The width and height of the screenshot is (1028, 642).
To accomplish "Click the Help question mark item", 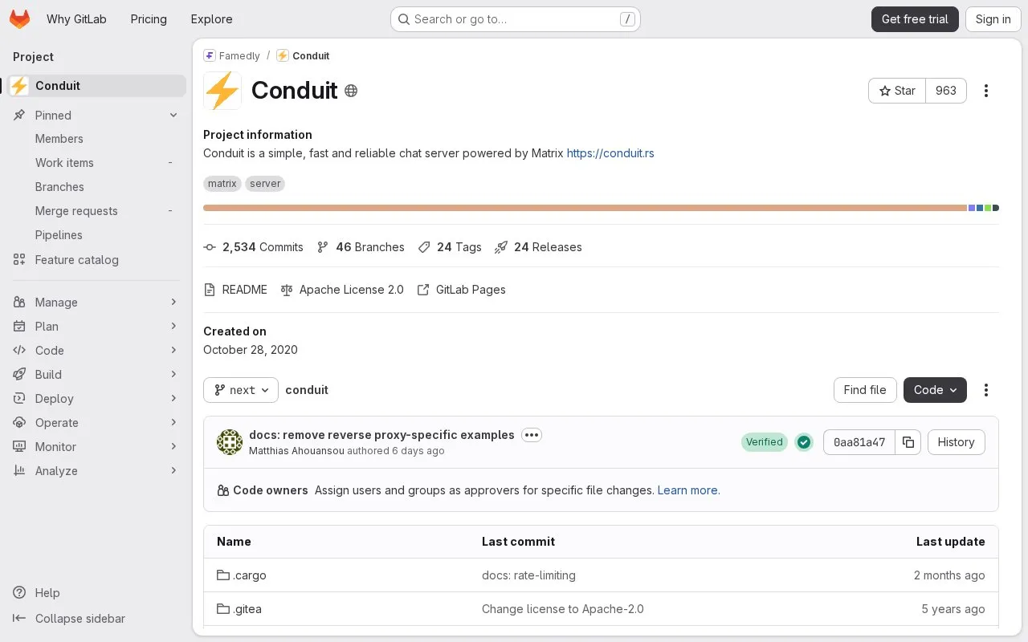I will (x=37, y=593).
